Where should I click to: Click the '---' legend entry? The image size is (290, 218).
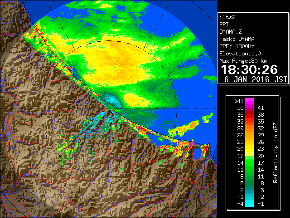click(x=259, y=101)
